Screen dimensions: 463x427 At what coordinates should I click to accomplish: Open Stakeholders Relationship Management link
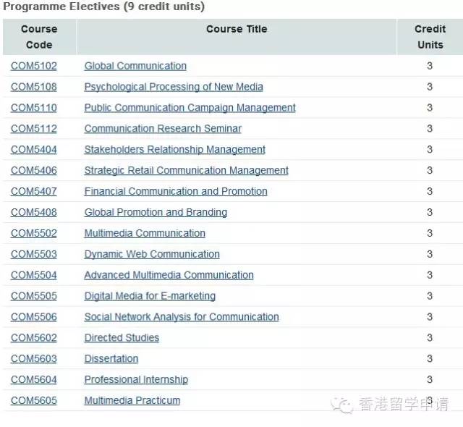click(175, 150)
